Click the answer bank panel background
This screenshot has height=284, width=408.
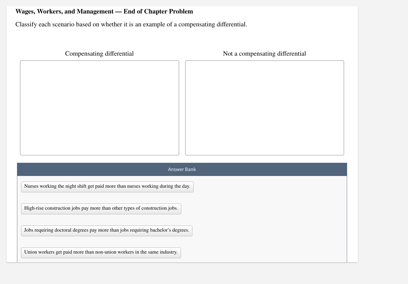pyautogui.click(x=264, y=220)
